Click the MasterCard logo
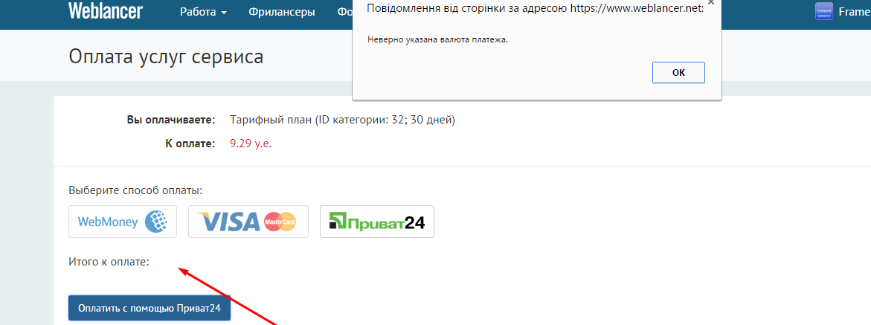The height and width of the screenshot is (325, 871). click(x=280, y=222)
